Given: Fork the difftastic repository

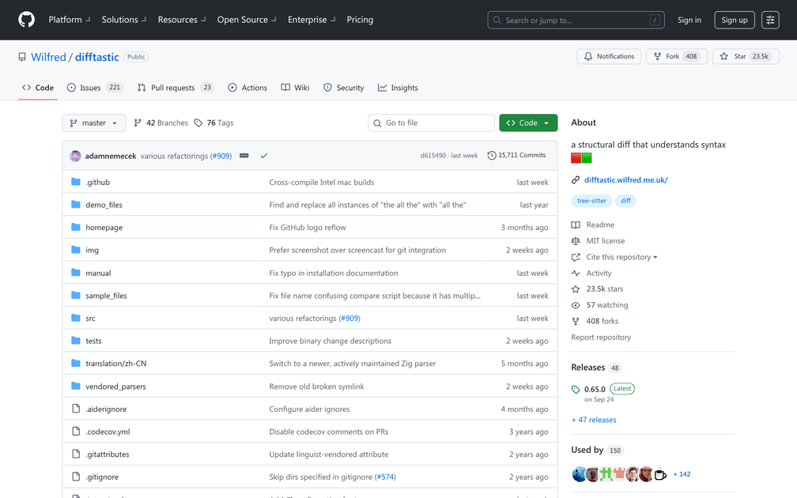Looking at the screenshot, I should click(676, 56).
